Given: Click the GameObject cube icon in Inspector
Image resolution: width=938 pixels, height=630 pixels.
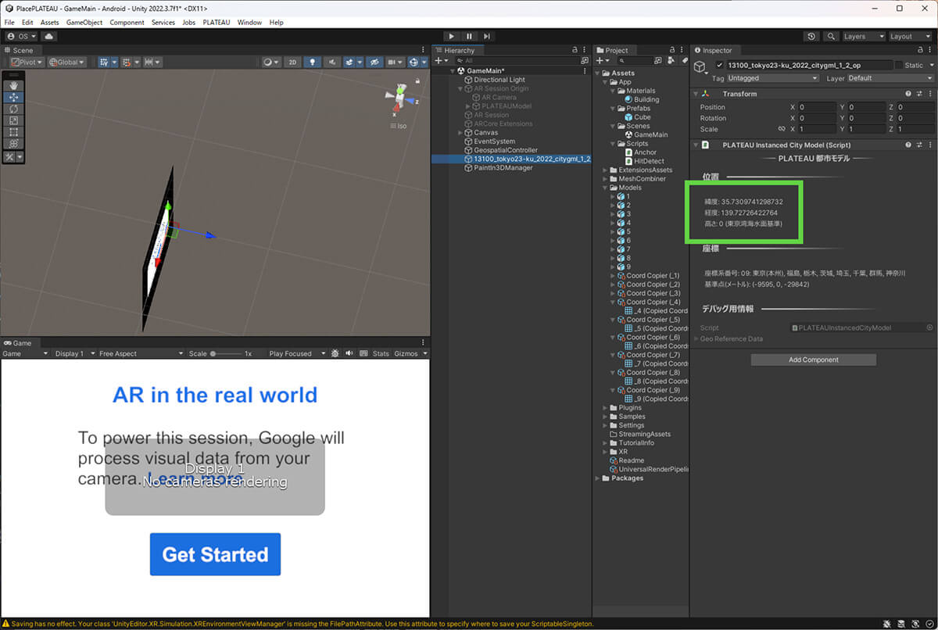Looking at the screenshot, I should [701, 69].
